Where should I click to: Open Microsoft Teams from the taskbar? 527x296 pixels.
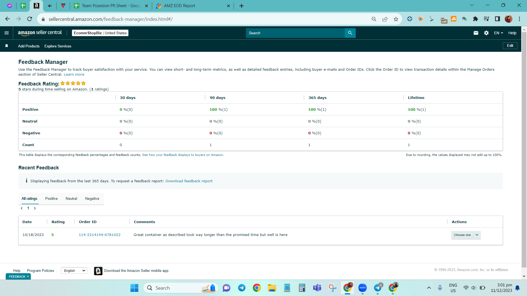click(317, 288)
